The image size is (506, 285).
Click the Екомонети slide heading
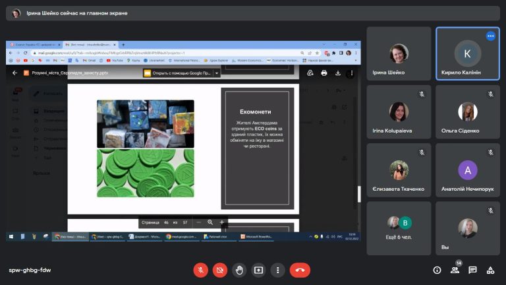click(x=255, y=111)
